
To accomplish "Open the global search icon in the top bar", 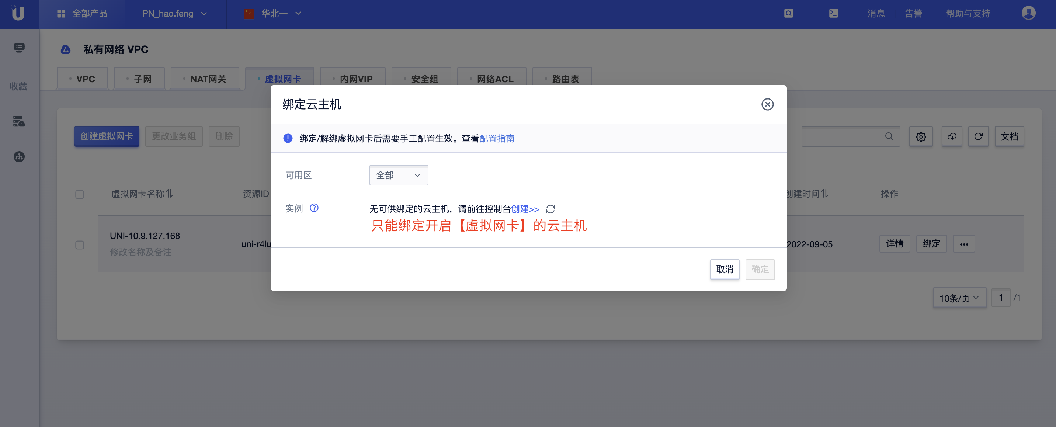I will point(788,14).
